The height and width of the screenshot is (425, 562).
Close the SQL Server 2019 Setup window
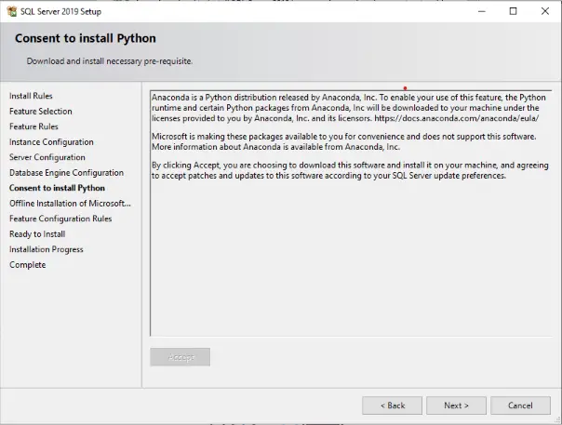[545, 11]
